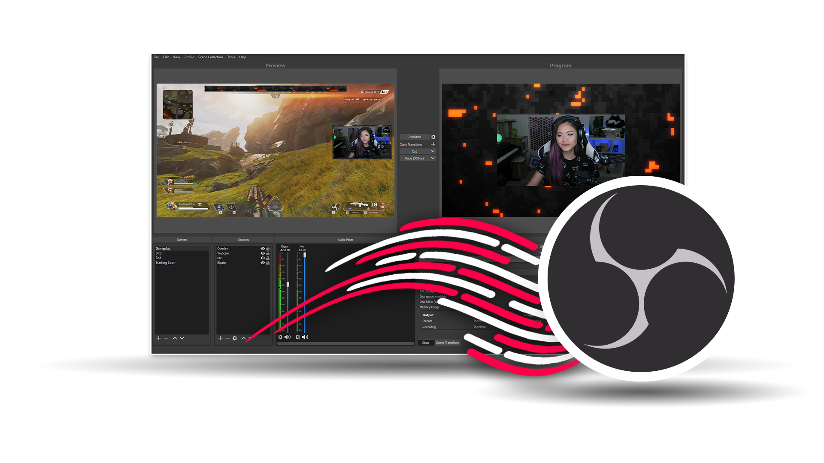This screenshot has width=824, height=463.
Task: Open the Scene Collection menu
Action: [x=210, y=57]
